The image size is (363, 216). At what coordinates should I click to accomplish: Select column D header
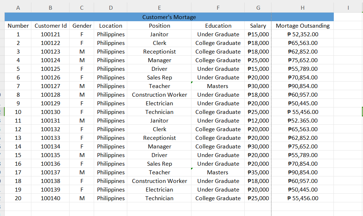(111, 8)
